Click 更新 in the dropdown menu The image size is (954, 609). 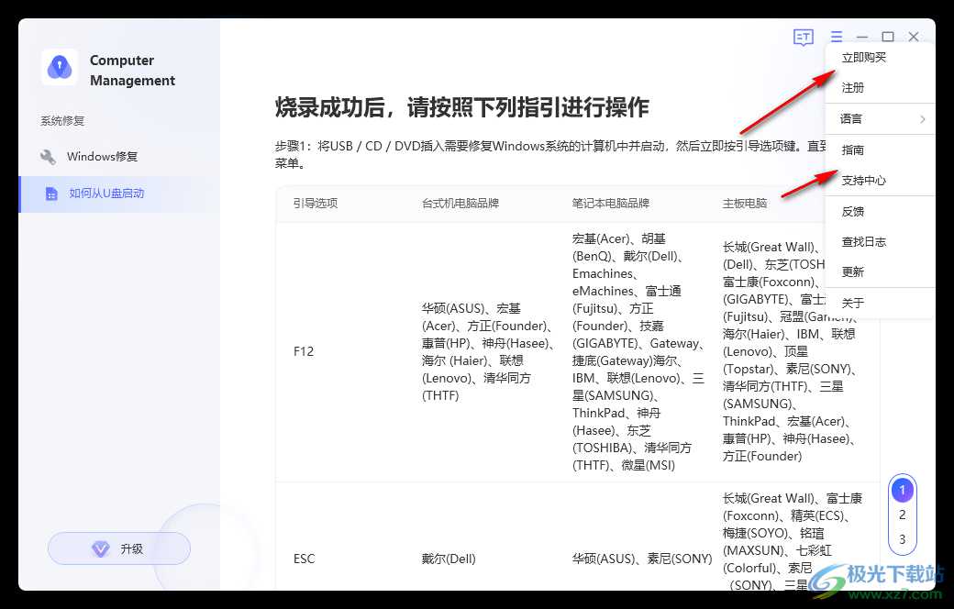(x=880, y=272)
